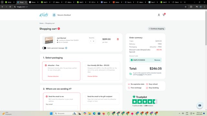This screenshot has height=116, width=207.
Task: Click the tree donation icon
Action: 131,74
